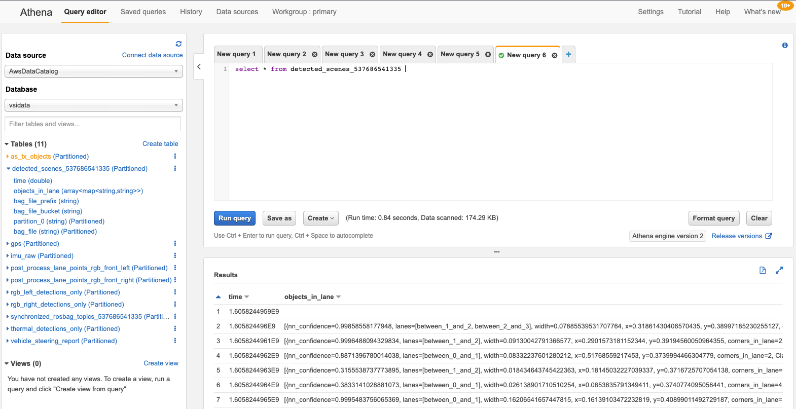The height and width of the screenshot is (409, 796).
Task: Open options menu for detected_scenes_537686541335 table
Action: tap(175, 168)
